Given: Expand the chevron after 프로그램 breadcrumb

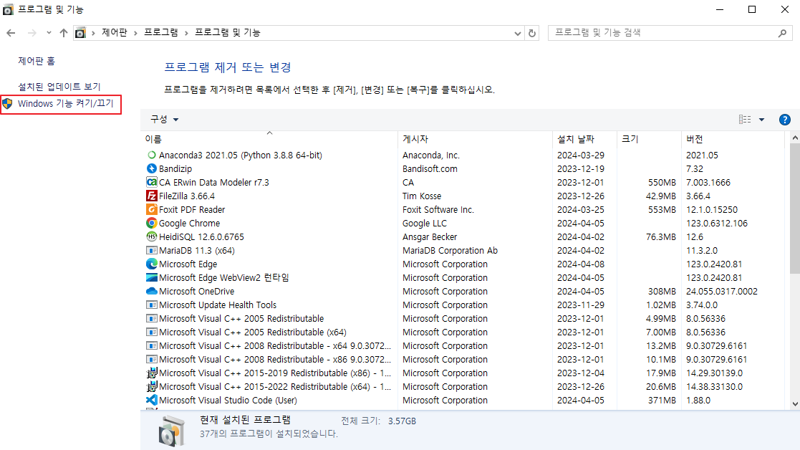Looking at the screenshot, I should (186, 33).
